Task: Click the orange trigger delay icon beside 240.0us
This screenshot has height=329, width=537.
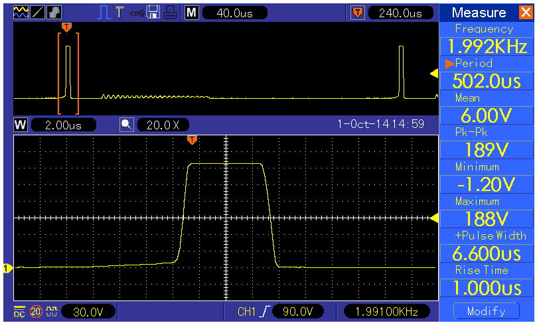Action: (x=358, y=13)
